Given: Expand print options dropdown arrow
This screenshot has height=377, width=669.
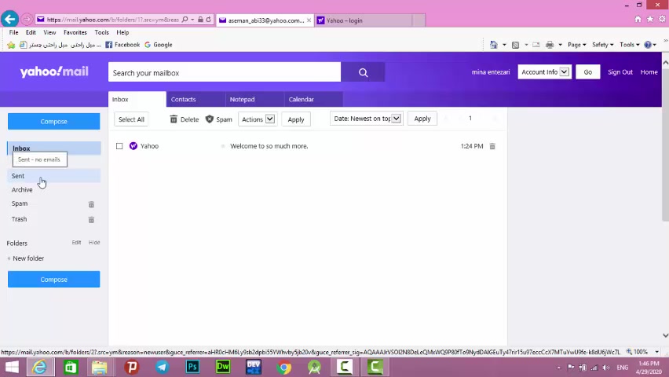Looking at the screenshot, I should point(560,45).
